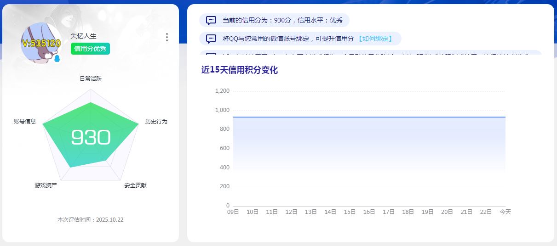Select the 游戏资产 radar label

(46, 185)
